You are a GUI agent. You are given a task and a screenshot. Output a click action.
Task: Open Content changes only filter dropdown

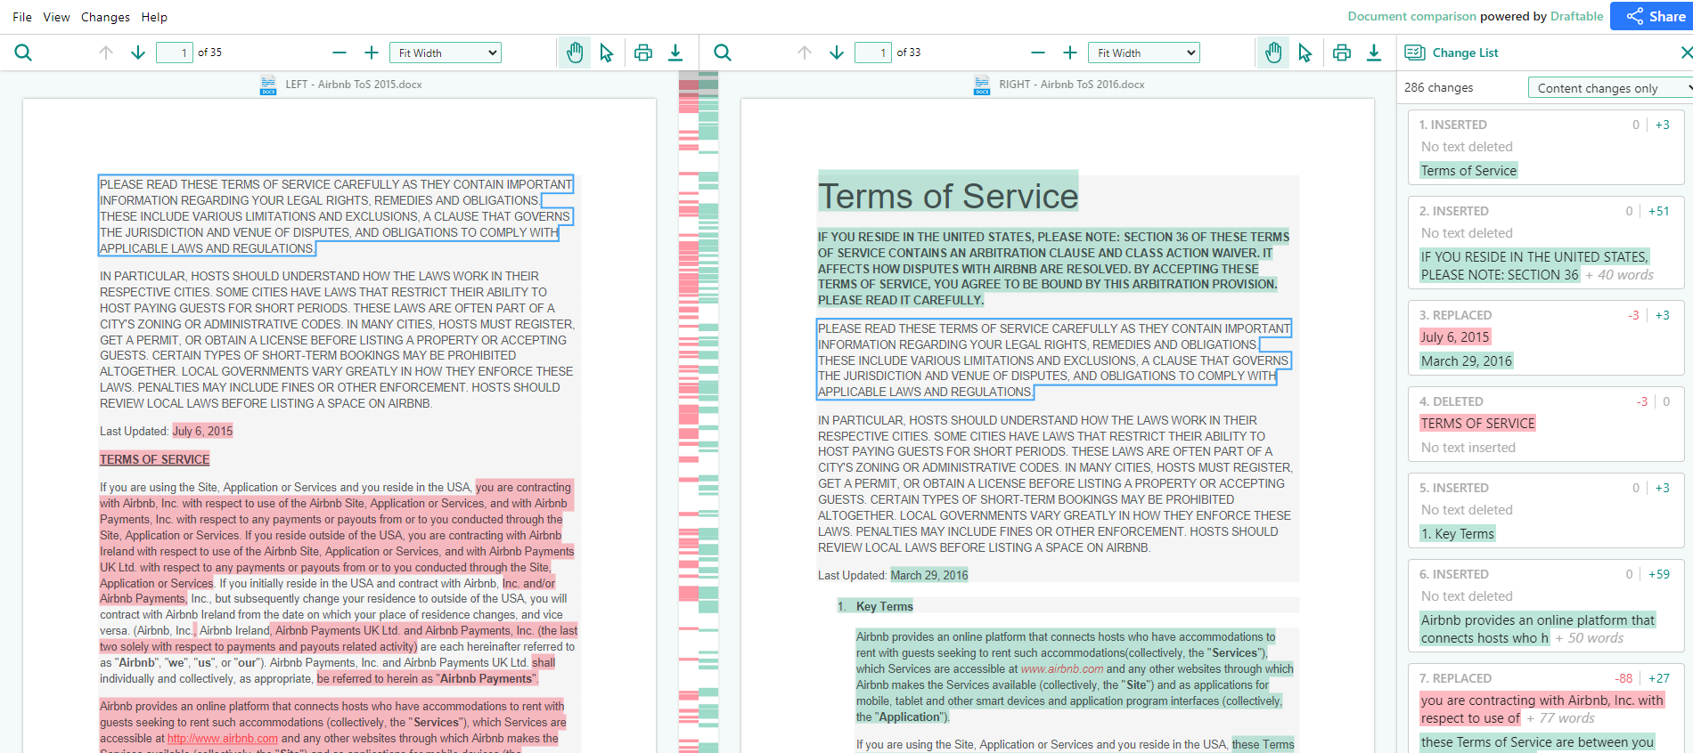tap(1611, 87)
